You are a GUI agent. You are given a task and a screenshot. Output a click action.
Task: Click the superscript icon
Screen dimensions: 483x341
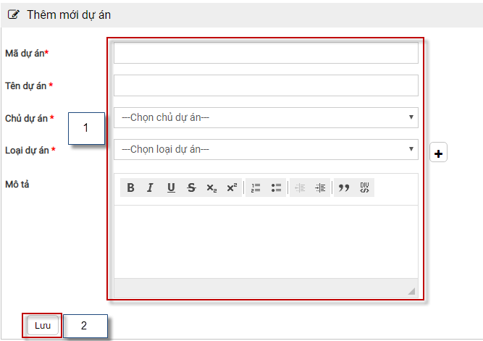(231, 188)
